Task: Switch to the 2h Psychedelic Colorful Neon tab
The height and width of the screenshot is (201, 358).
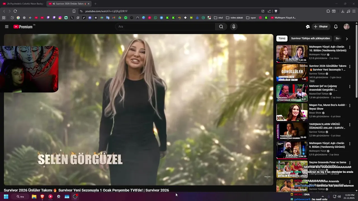Action: (x=23, y=4)
